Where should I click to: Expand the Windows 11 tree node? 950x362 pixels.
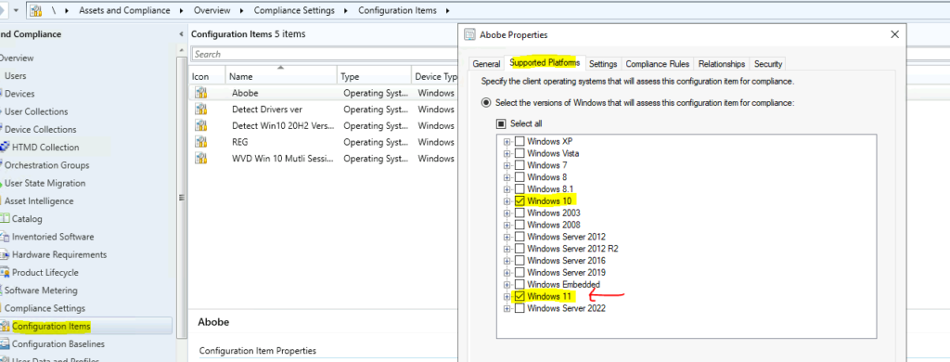507,296
